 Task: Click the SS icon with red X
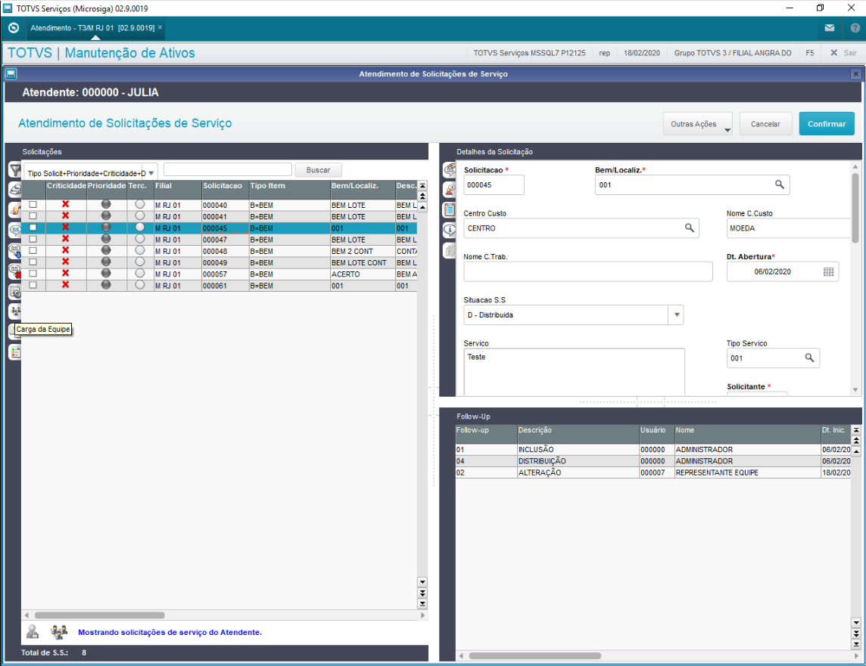click(15, 271)
